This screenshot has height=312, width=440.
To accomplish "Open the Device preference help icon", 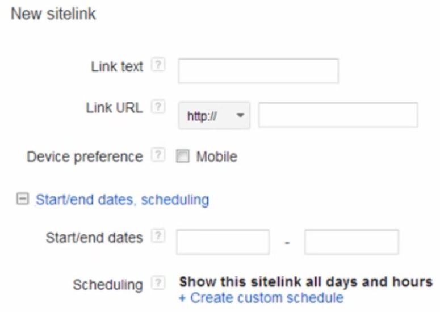I will [x=158, y=155].
